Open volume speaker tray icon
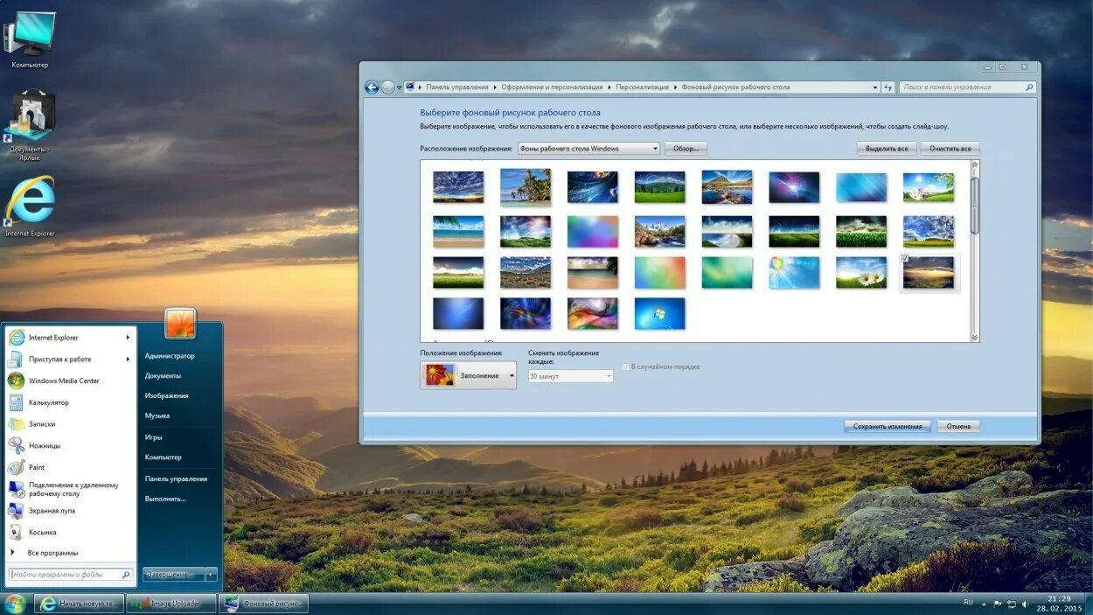This screenshot has height=615, width=1093. [1025, 604]
